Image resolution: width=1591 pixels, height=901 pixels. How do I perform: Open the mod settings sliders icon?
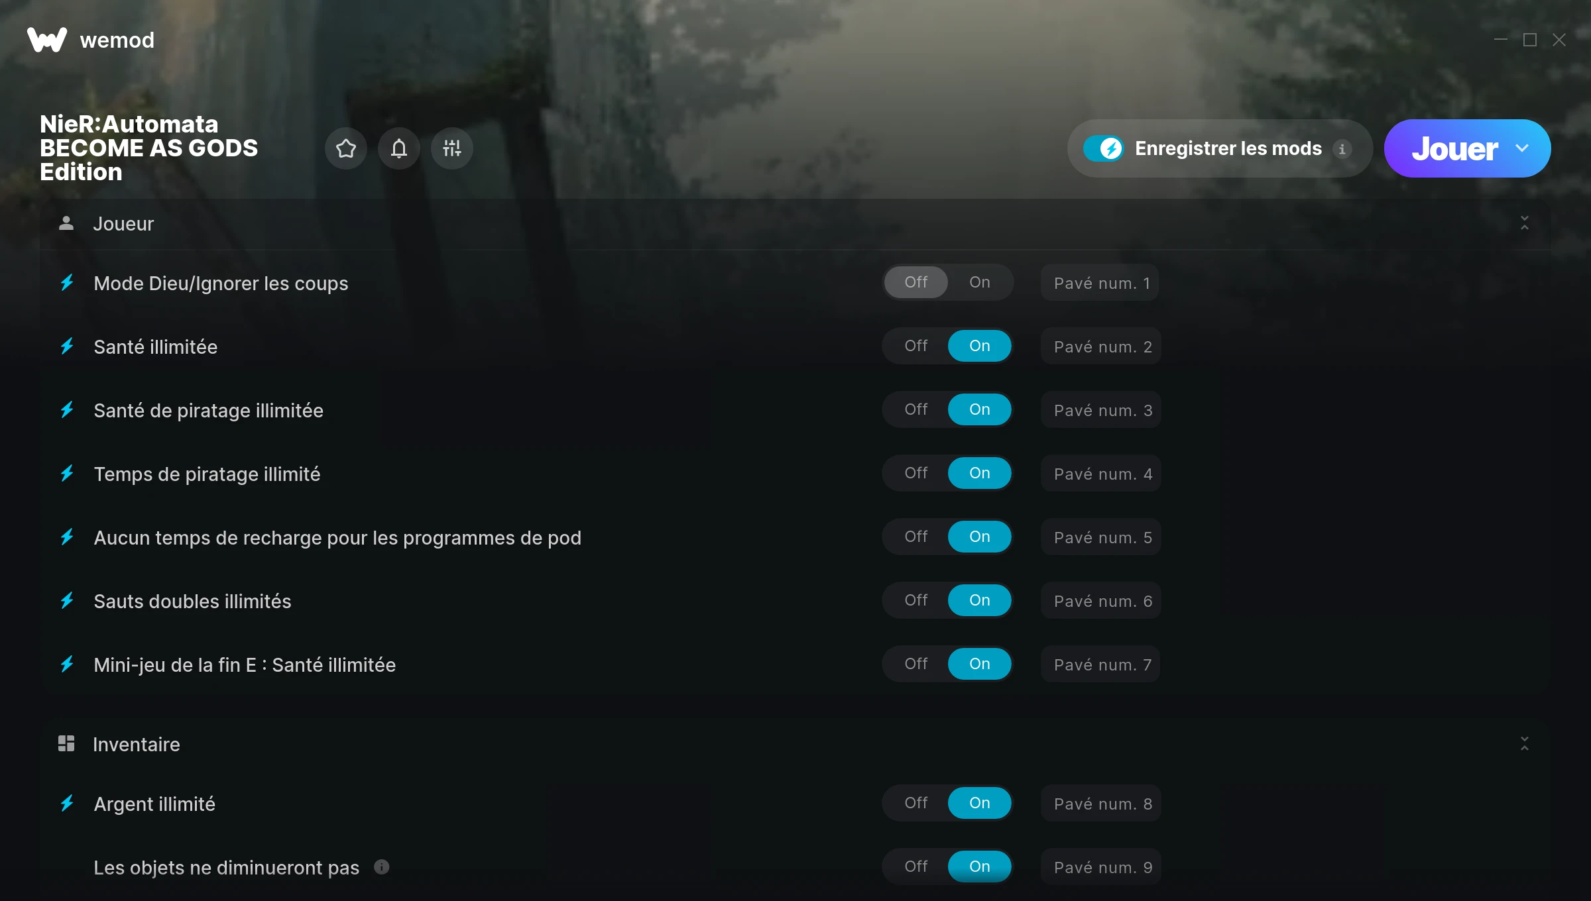click(452, 148)
